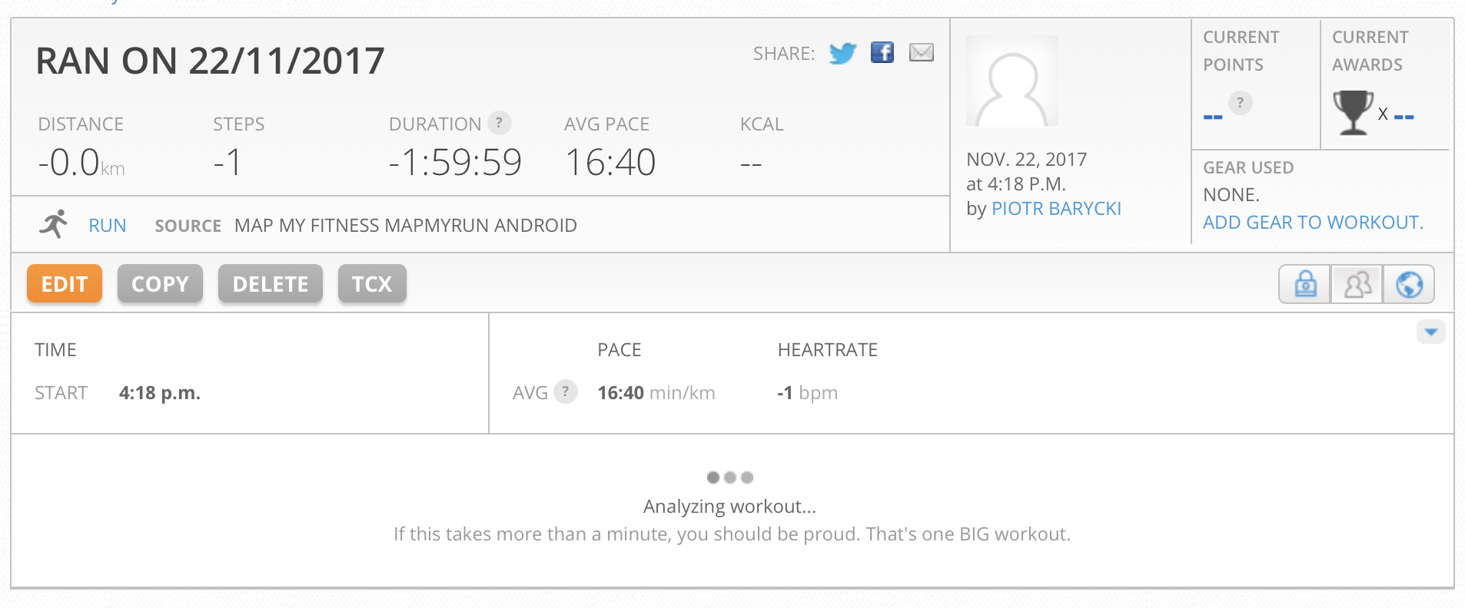Open the RUN activity type link
The width and height of the screenshot is (1465, 608).
[x=108, y=226]
